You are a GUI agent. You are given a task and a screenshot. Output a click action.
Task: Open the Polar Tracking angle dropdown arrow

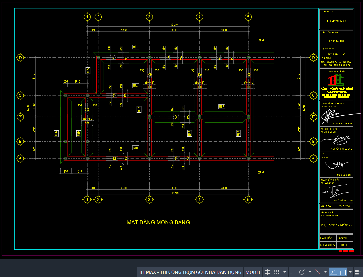(310, 272)
